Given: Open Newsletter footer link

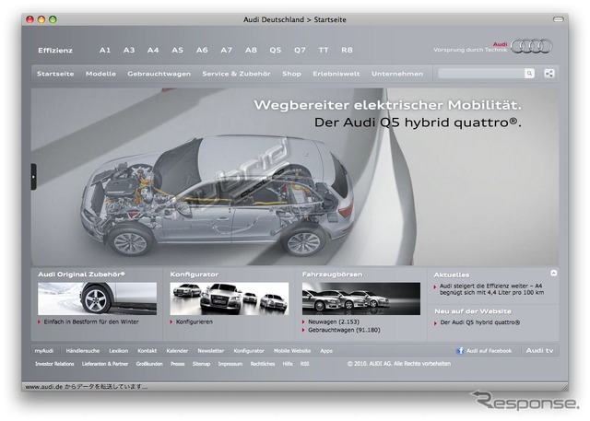Looking at the screenshot, I should pyautogui.click(x=211, y=351).
